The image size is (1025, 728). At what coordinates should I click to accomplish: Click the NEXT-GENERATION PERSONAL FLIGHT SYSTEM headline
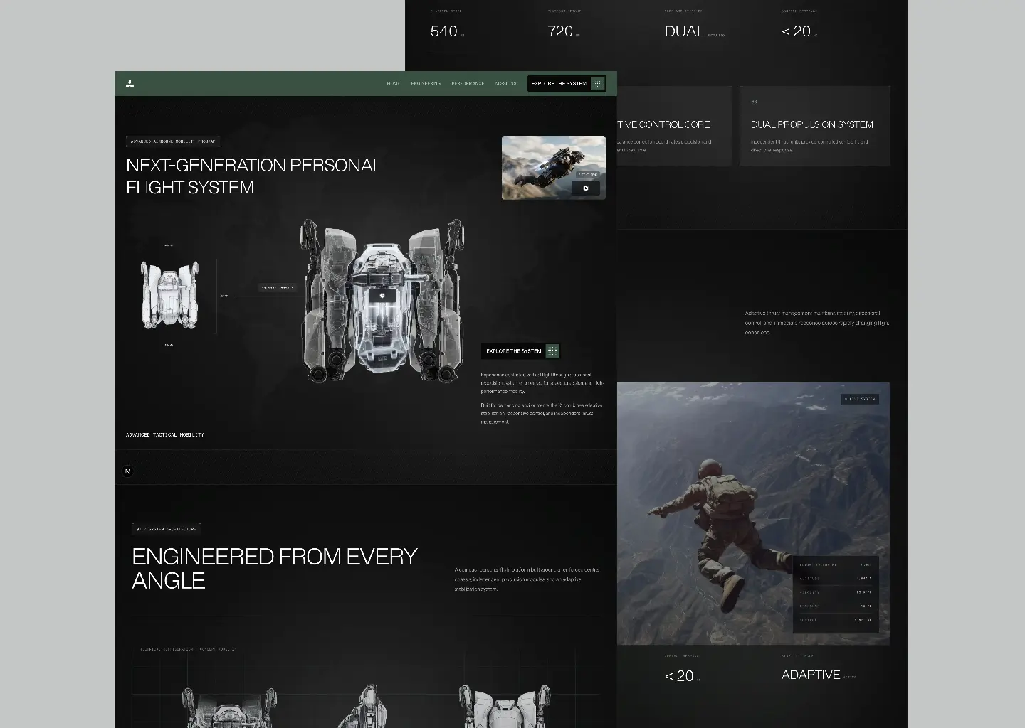point(254,176)
